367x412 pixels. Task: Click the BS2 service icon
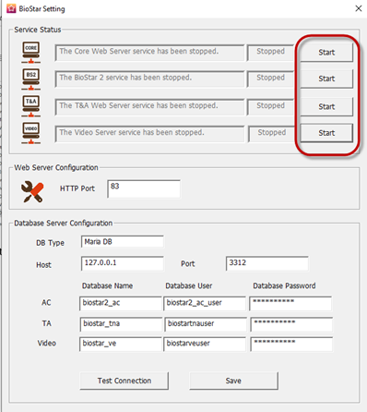pyautogui.click(x=31, y=79)
